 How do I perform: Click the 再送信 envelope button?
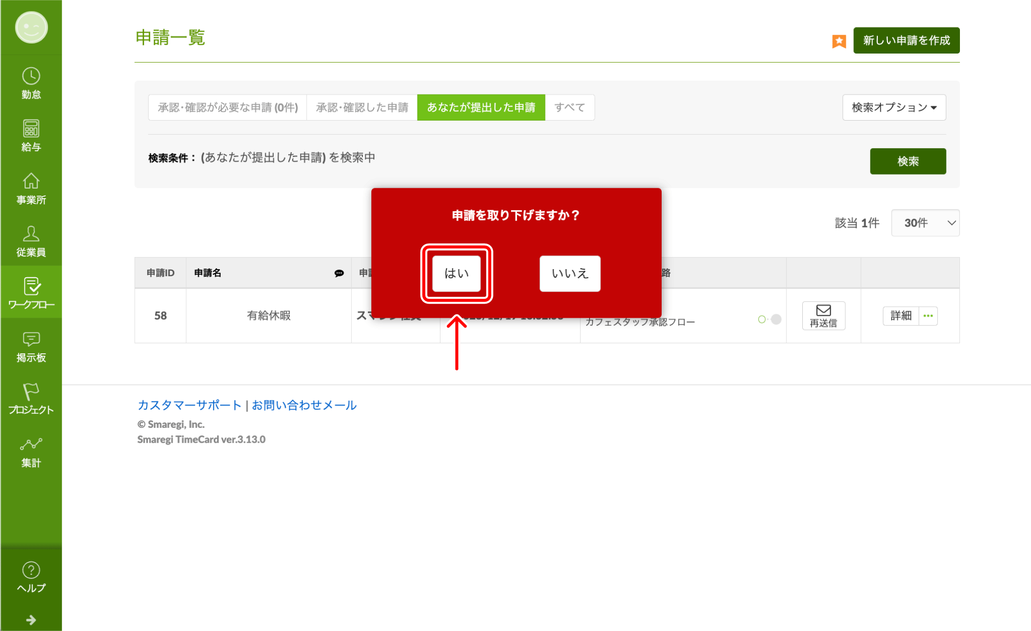click(x=823, y=316)
